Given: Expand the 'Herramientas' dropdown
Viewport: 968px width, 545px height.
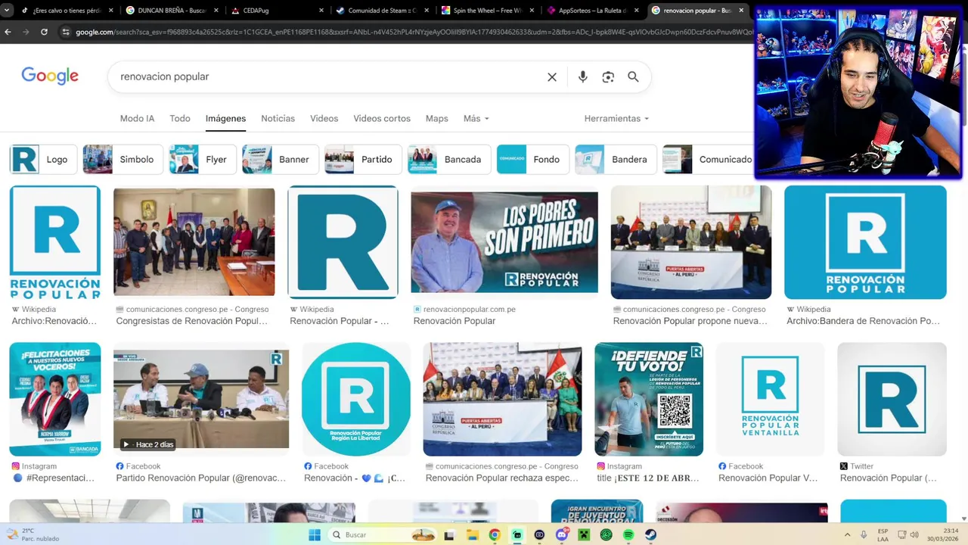Looking at the screenshot, I should coord(616,119).
